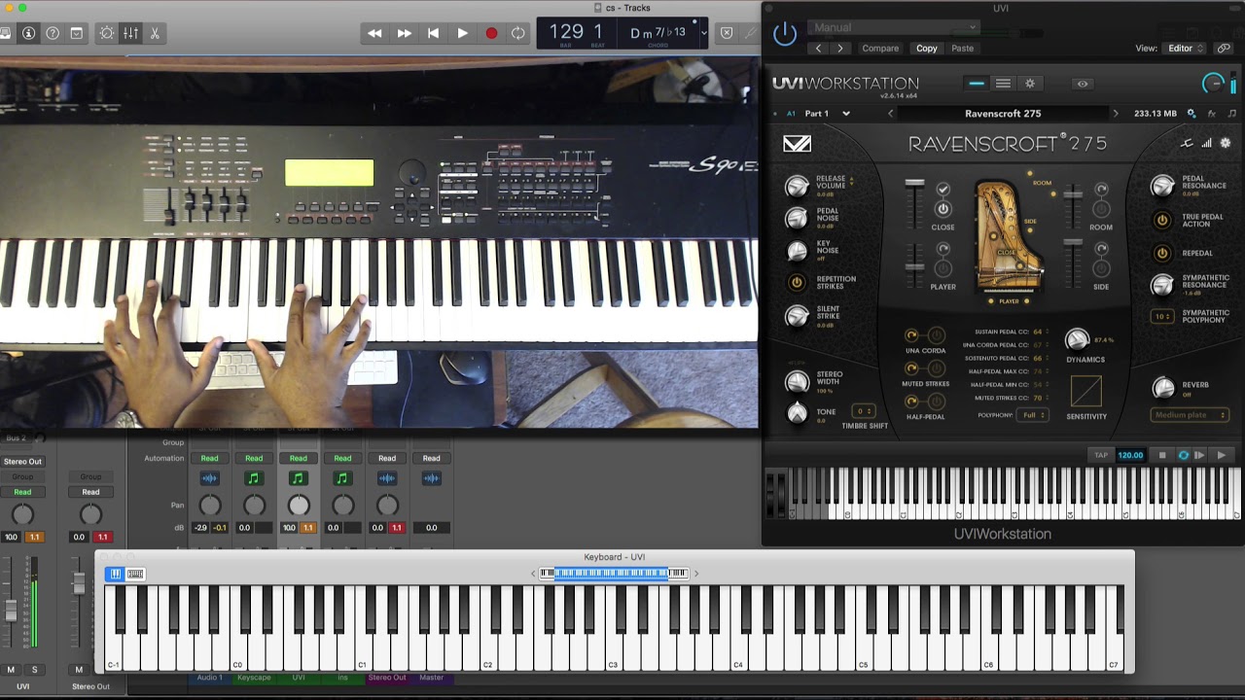Click the Sustain Pedal CC stepper

point(1049,332)
